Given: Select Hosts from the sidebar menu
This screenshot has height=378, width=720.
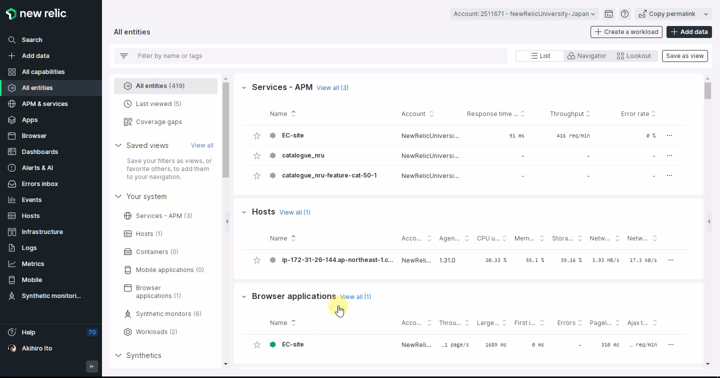Looking at the screenshot, I should 31,215.
